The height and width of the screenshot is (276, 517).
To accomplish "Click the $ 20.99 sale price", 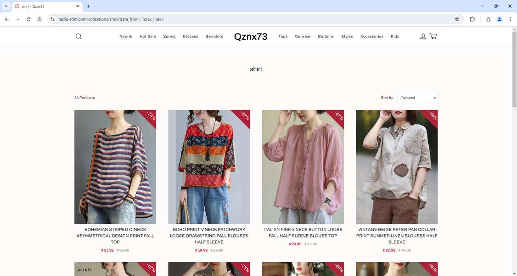I will point(295,244).
